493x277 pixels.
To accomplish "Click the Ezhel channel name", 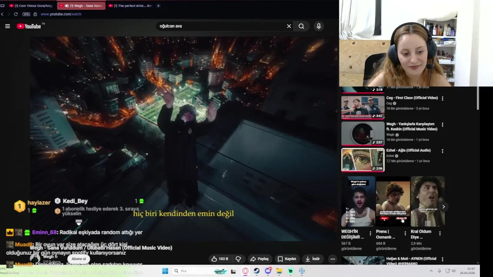I will 390,156.
